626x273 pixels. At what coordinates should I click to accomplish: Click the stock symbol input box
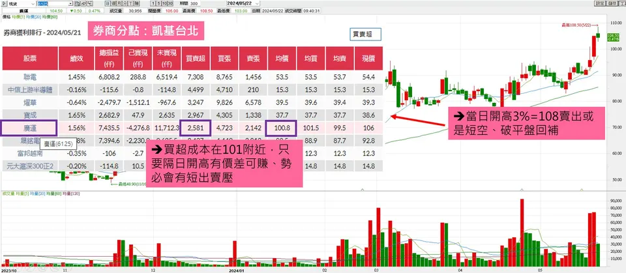(52, 4)
